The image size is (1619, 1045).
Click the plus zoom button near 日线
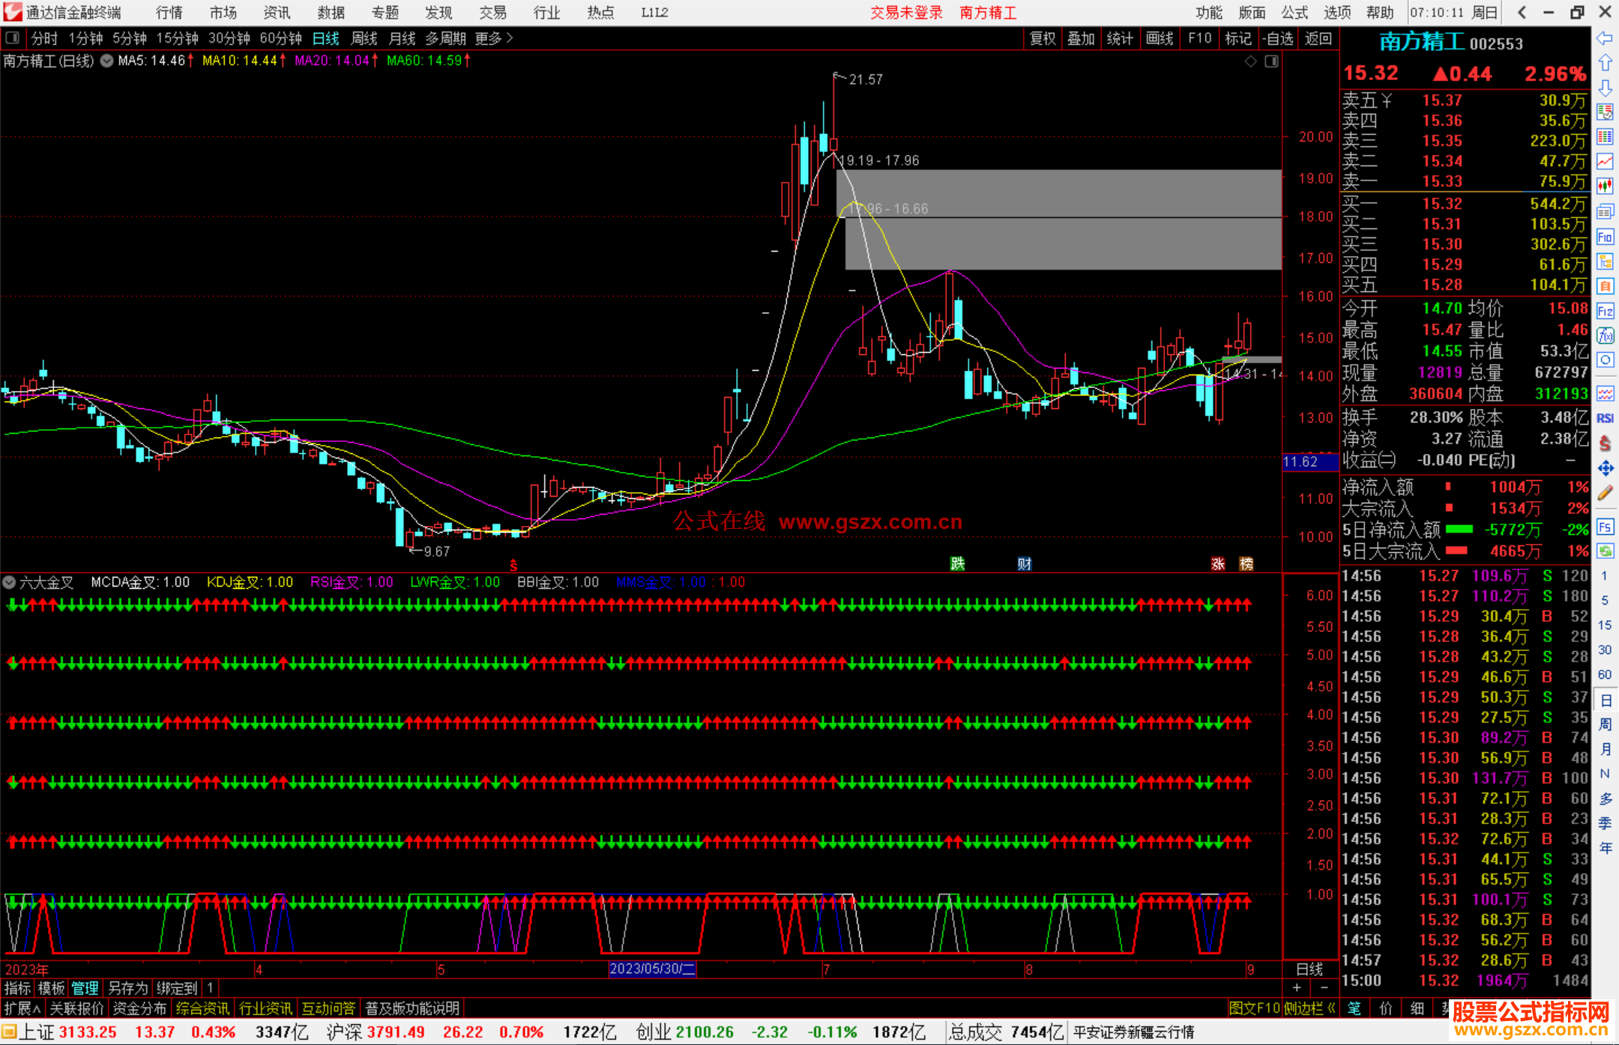coord(1297,988)
